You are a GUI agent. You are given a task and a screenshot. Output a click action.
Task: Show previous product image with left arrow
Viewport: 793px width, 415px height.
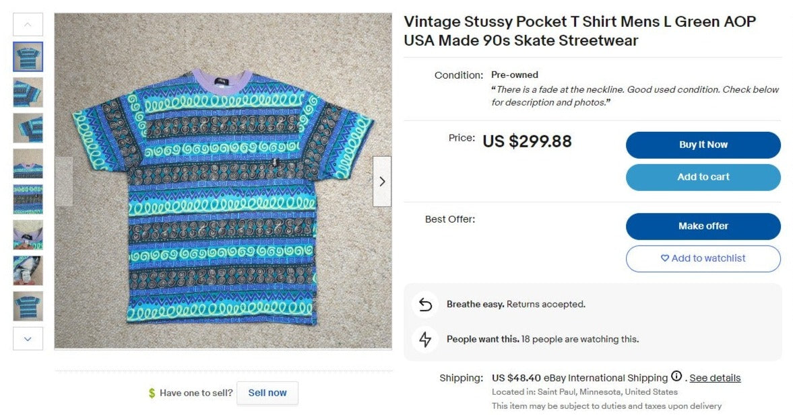tap(64, 182)
